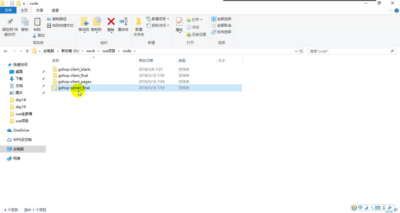Viewport: 400px width, 213px height.
Task: Expand chevron after 'work' breadcrumb
Action: click(x=99, y=51)
